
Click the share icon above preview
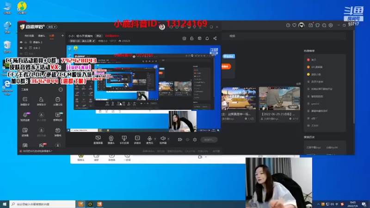coord(215,38)
